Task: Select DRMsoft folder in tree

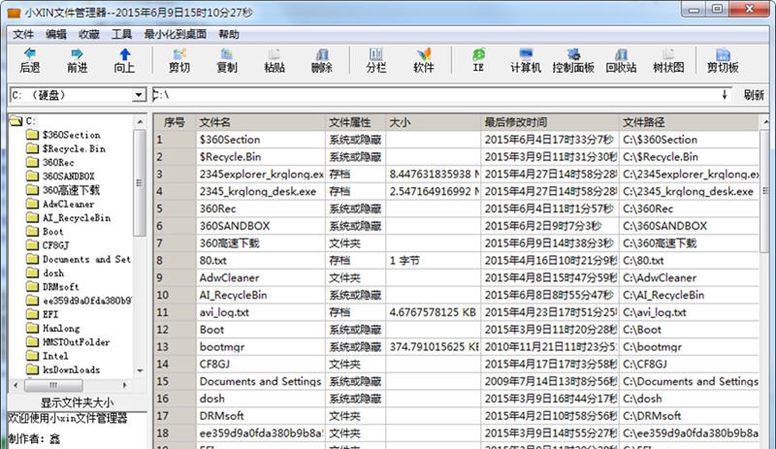Action: tap(60, 287)
